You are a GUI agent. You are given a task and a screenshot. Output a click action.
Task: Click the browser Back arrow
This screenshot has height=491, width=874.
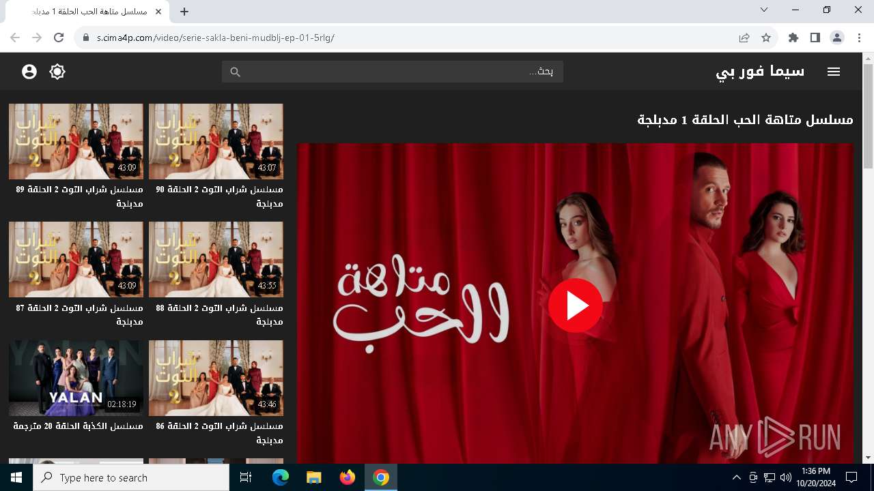tap(15, 38)
